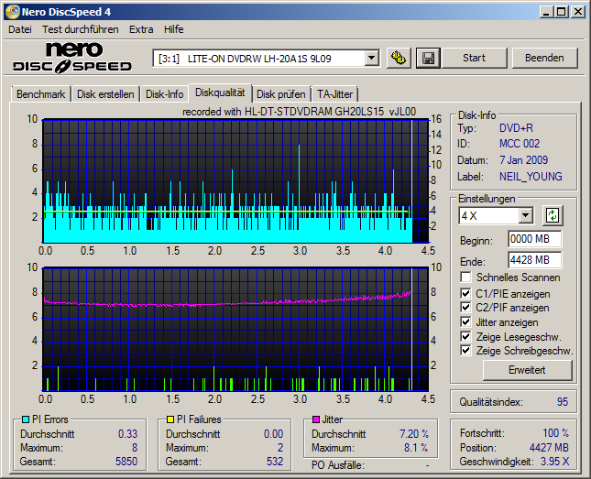The height and width of the screenshot is (479, 591).
Task: Click the yellow PI Failures legend square
Action: pos(170,419)
